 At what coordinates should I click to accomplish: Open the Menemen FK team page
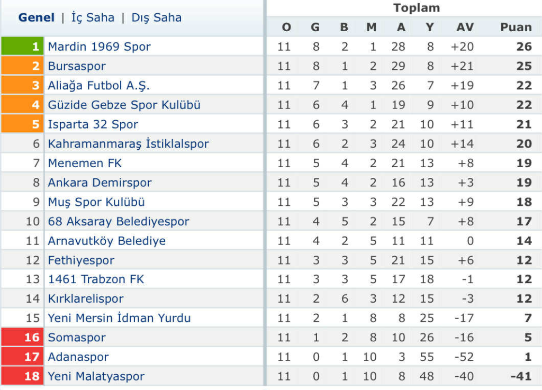85,163
